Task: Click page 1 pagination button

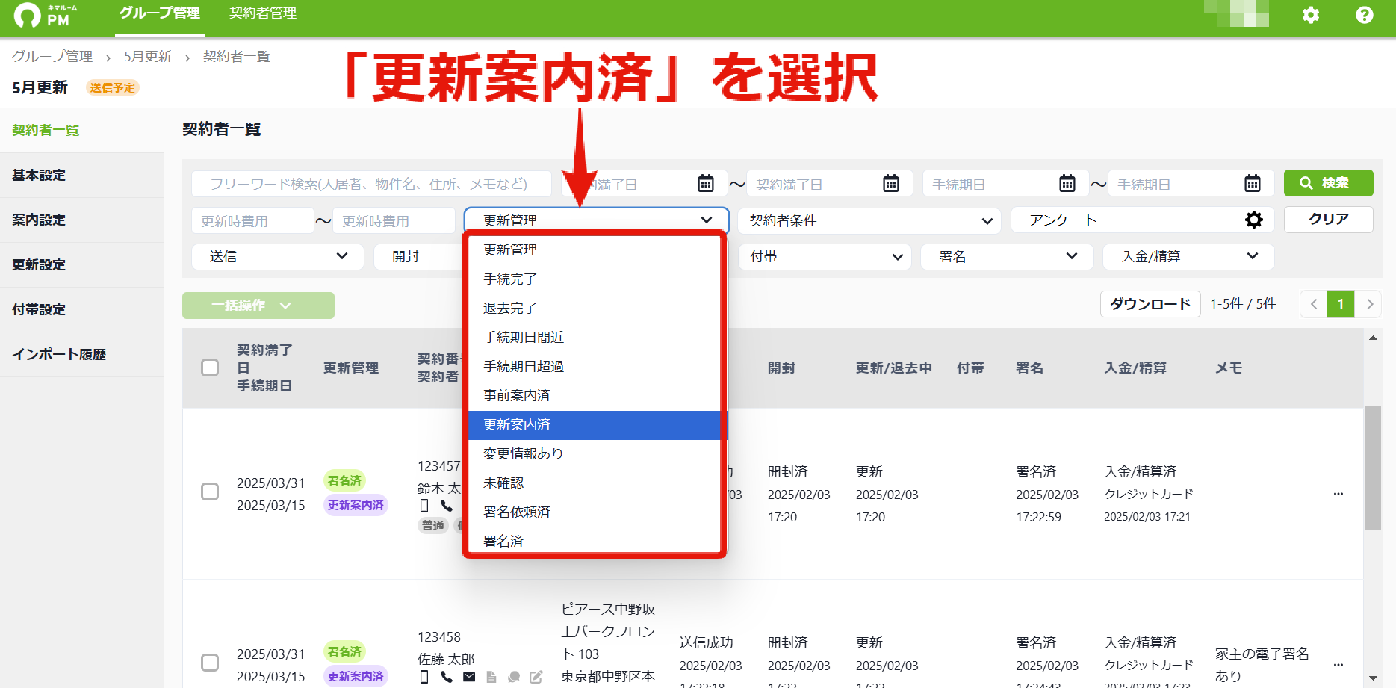Action: click(x=1341, y=304)
